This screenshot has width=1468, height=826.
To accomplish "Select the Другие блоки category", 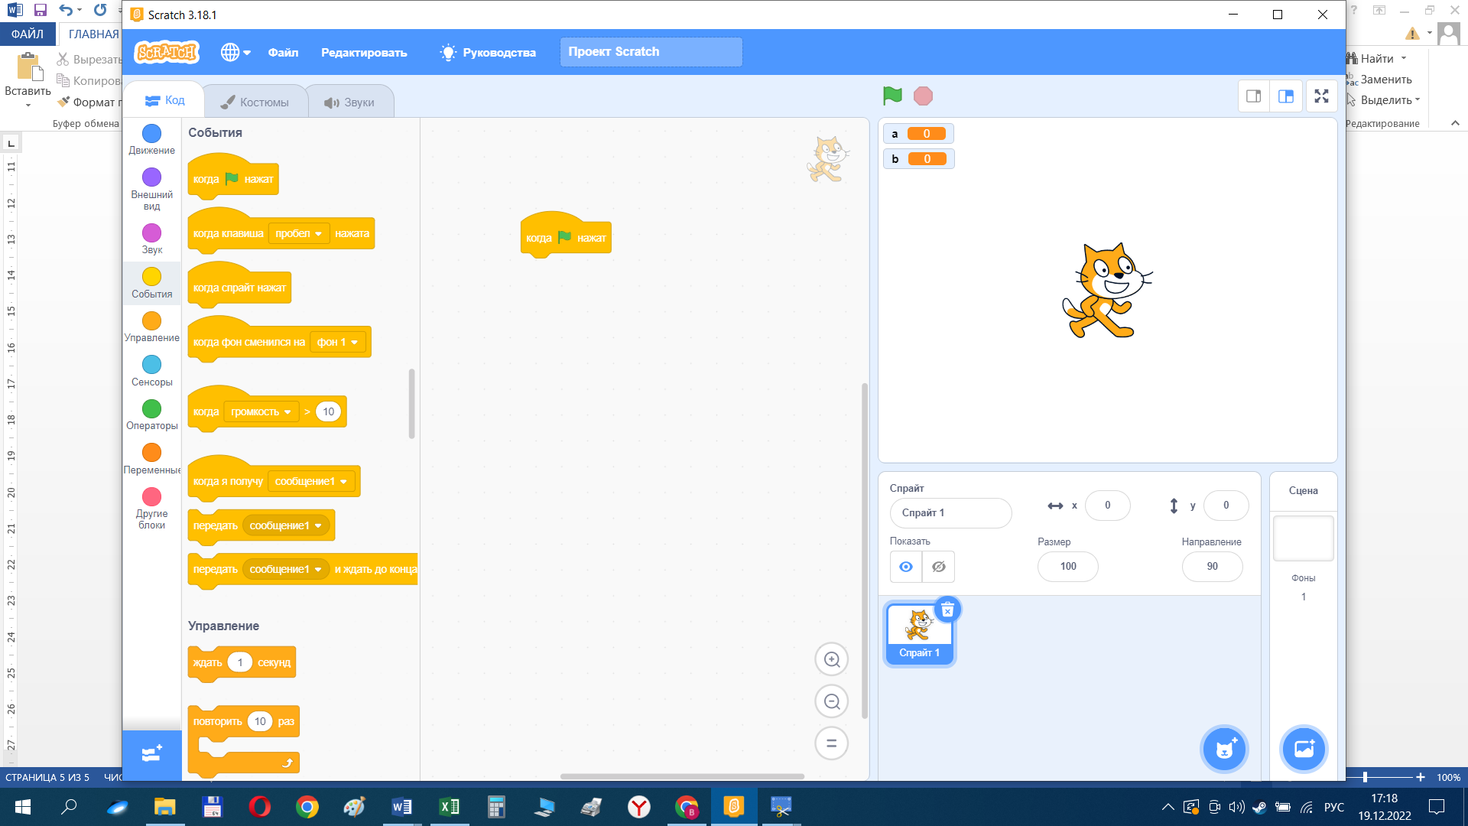I will click(151, 509).
